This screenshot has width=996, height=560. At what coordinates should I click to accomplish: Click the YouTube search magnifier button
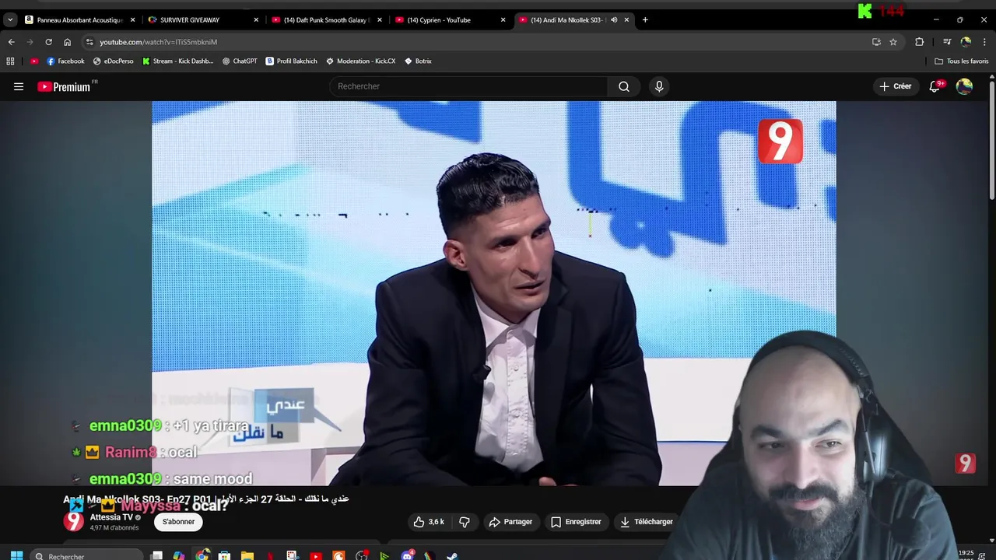tap(624, 86)
